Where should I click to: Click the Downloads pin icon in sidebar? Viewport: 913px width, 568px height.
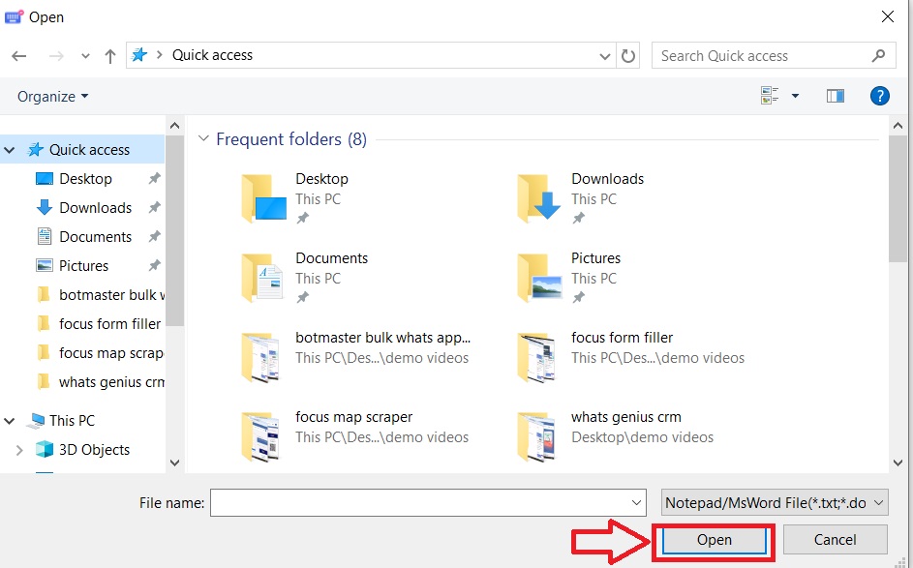[154, 208]
